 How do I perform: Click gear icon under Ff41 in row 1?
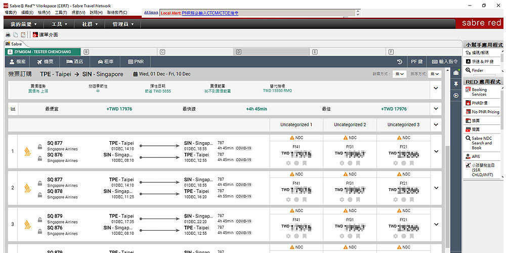(x=288, y=163)
